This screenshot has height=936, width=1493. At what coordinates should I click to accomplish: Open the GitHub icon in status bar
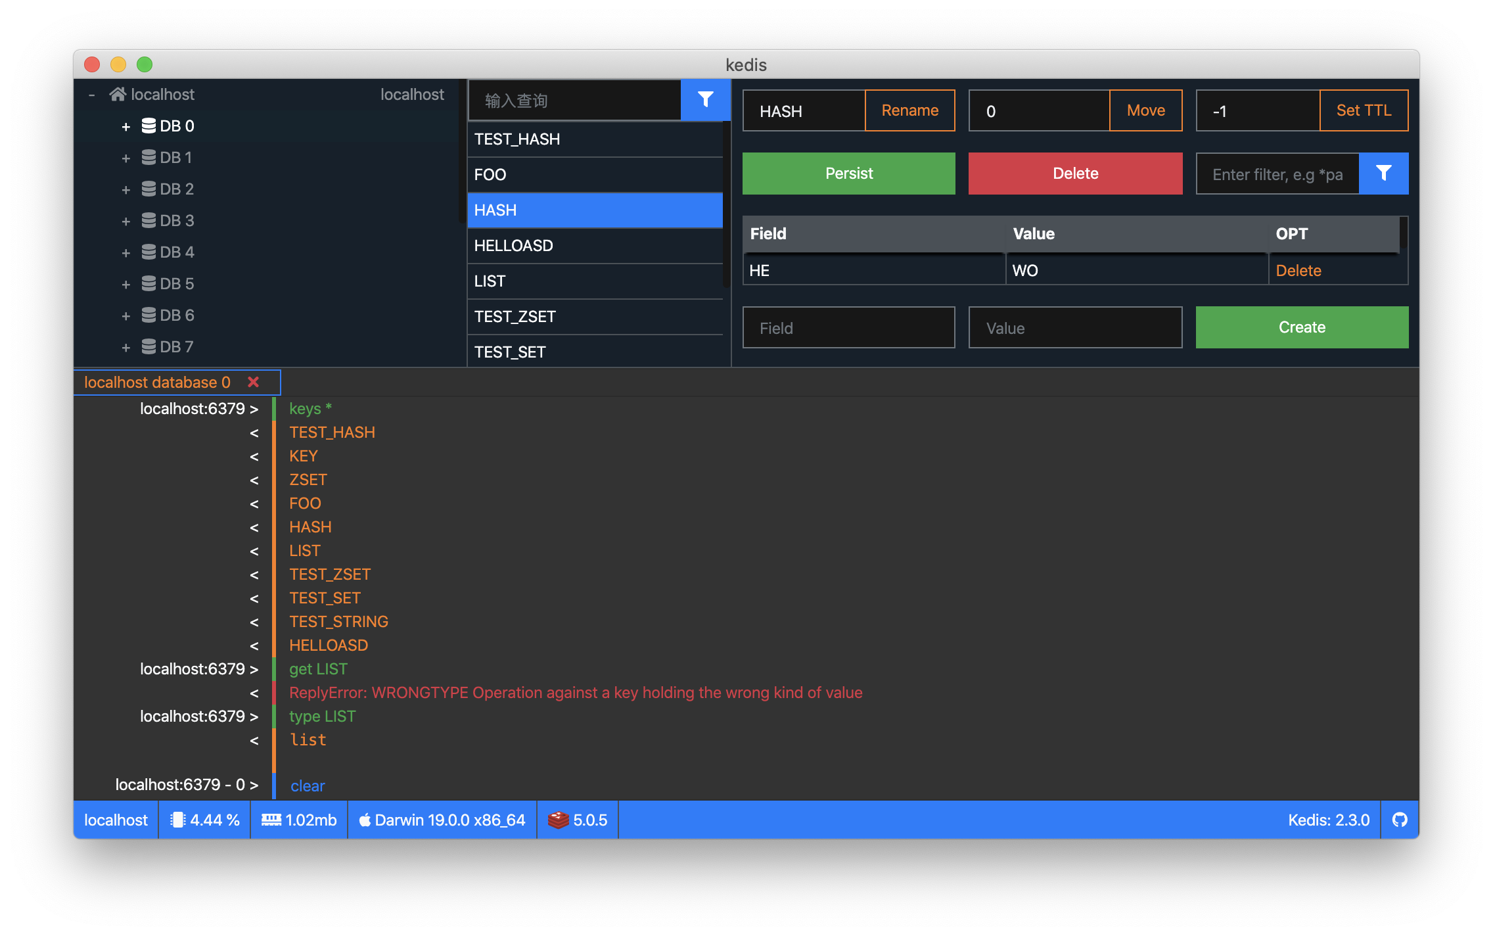[x=1400, y=820]
